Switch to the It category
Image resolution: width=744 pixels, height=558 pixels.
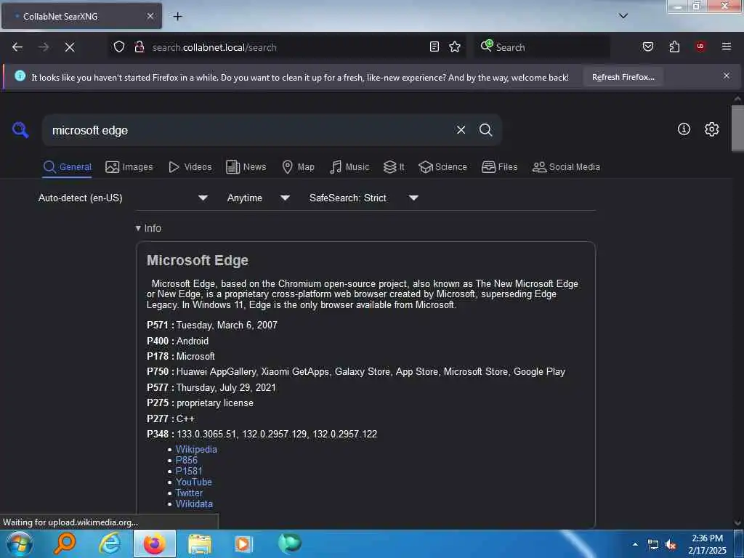394,167
